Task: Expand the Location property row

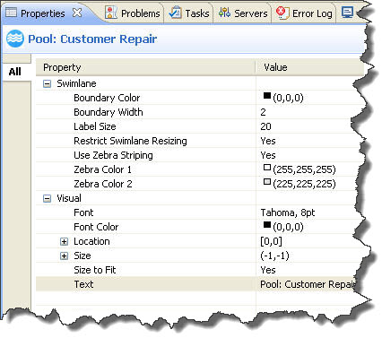Action: (64, 241)
